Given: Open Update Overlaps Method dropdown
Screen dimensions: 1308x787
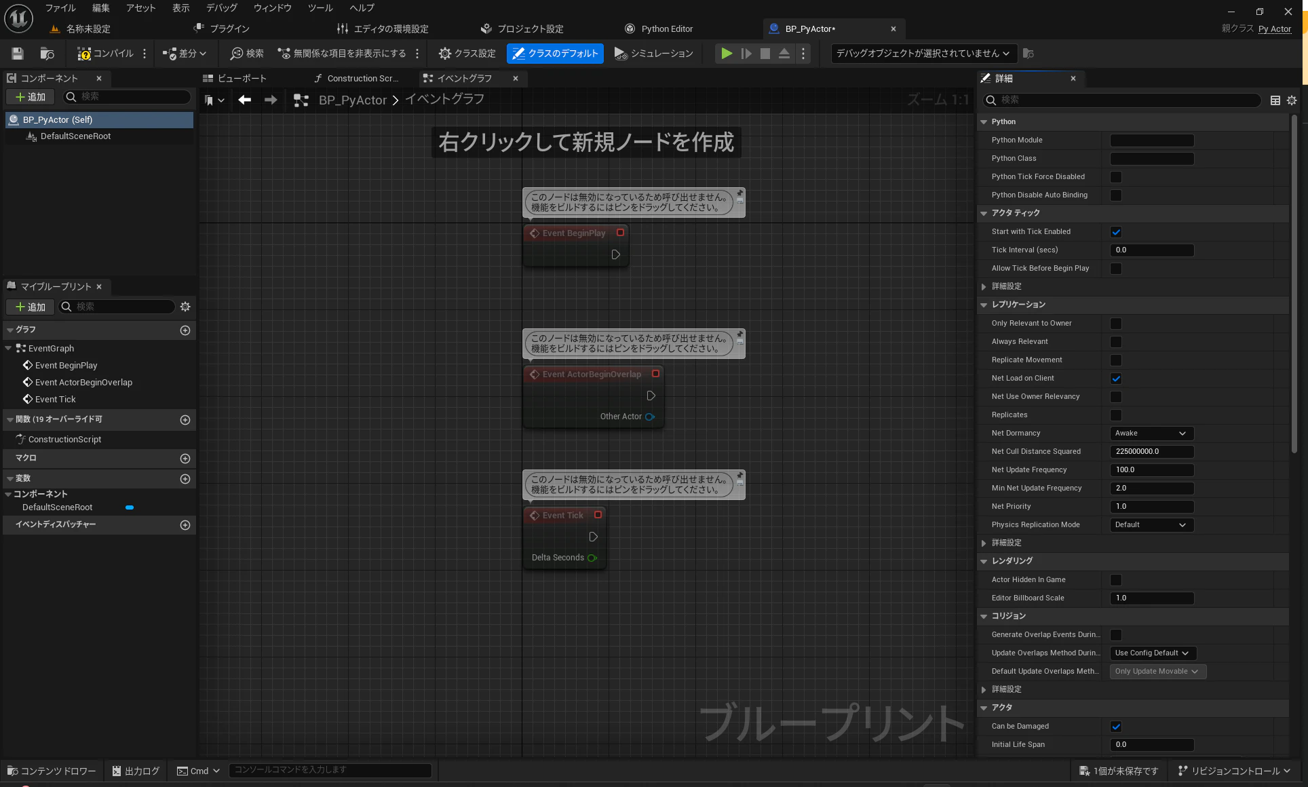Looking at the screenshot, I should click(x=1153, y=653).
